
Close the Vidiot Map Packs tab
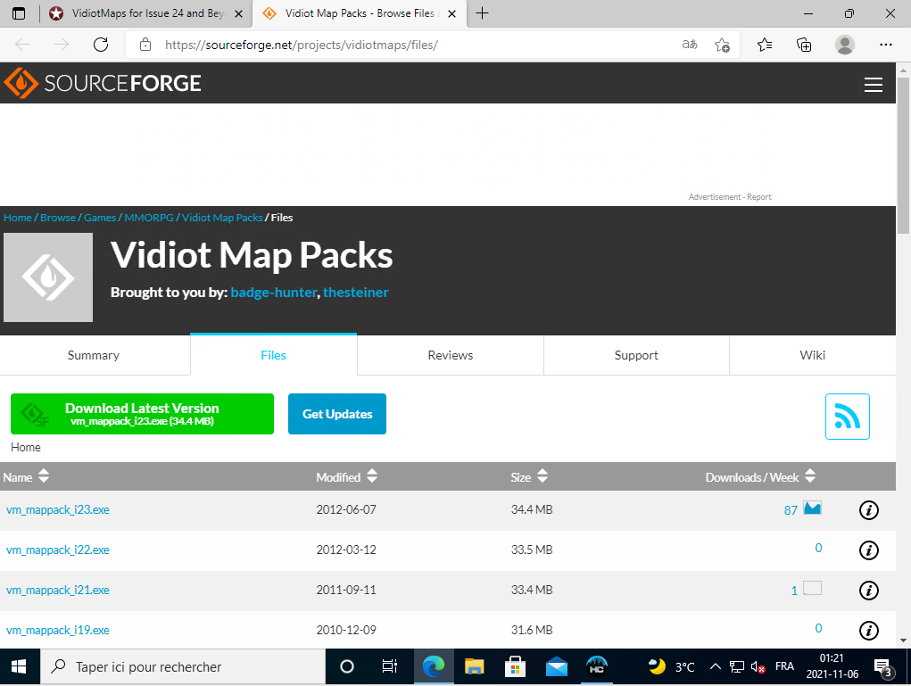(x=452, y=14)
